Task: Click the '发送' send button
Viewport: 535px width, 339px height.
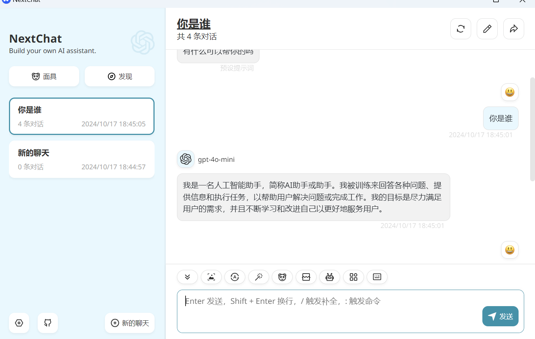Action: point(500,316)
